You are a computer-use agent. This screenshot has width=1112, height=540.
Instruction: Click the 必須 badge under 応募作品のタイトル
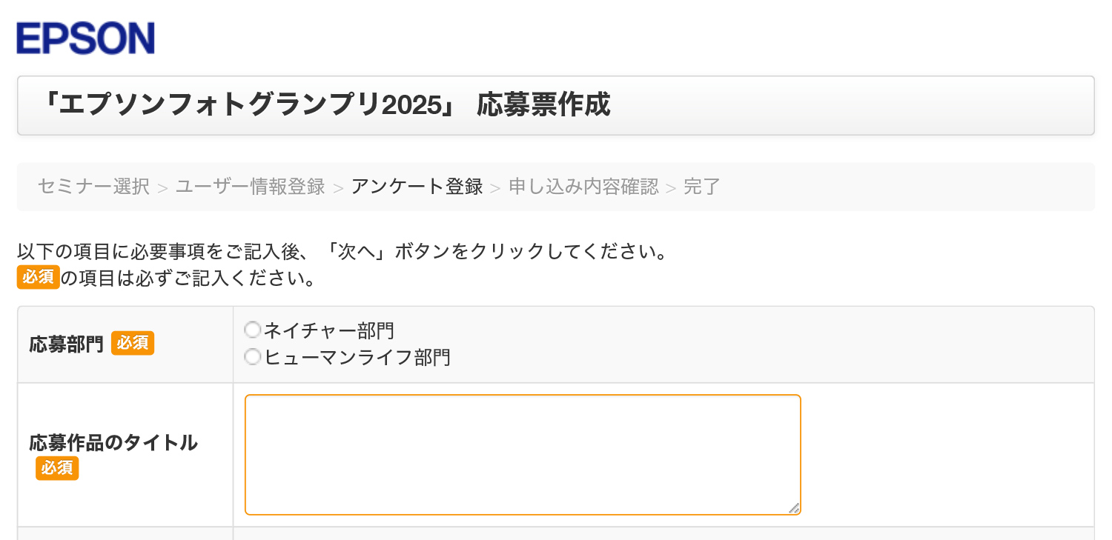57,468
